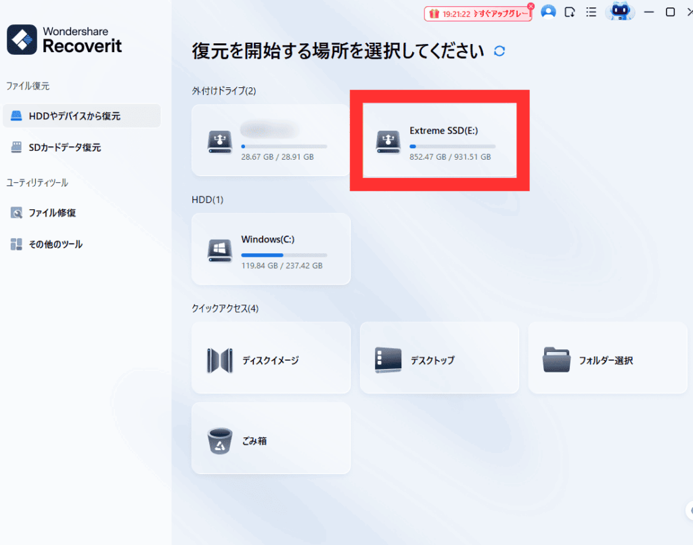Screen dimensions: 693x545
Task: Click the フォルダー選択 folder icon
Action: tap(556, 360)
